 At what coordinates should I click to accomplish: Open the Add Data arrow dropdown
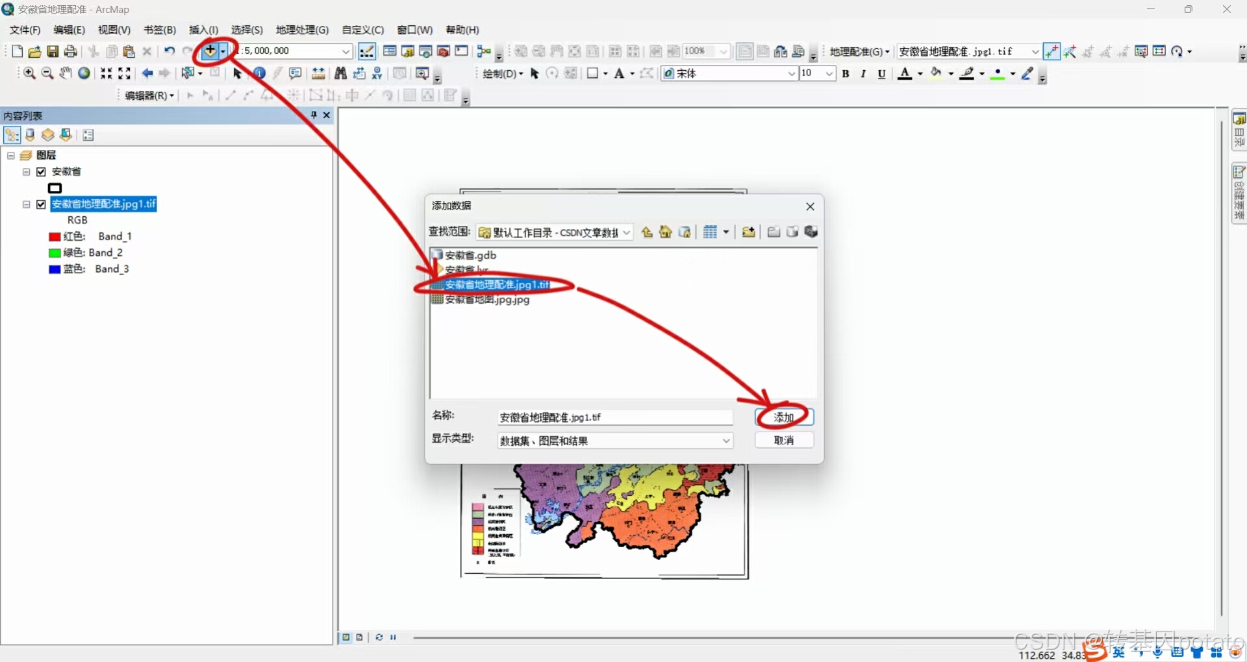coord(223,51)
